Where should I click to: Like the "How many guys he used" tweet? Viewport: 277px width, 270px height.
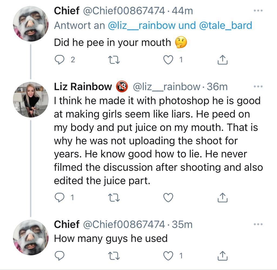168,255
